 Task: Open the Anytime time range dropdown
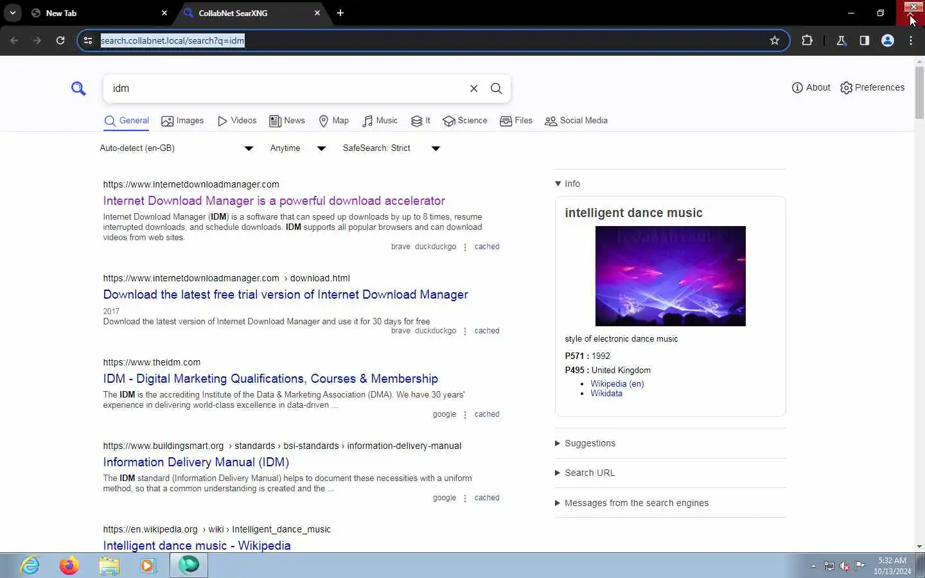tap(298, 148)
